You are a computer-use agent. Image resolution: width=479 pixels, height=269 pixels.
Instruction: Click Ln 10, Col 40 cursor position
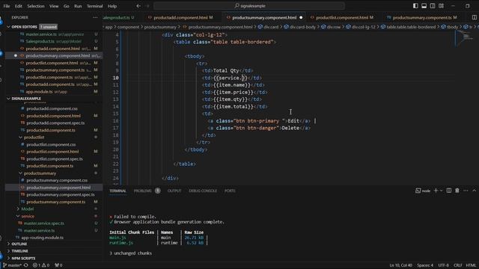pos(400,265)
